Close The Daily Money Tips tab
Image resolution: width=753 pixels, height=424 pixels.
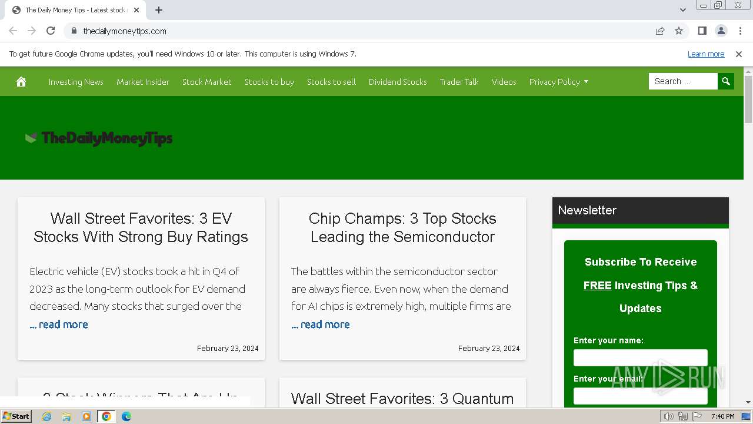[x=136, y=10]
